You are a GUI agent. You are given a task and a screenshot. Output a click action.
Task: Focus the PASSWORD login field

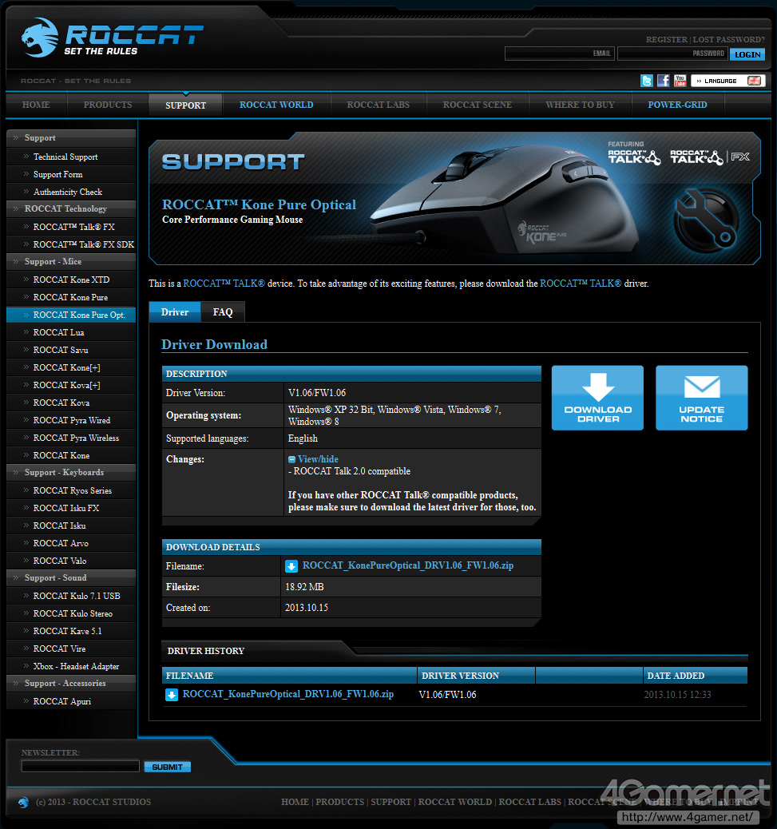pyautogui.click(x=673, y=54)
